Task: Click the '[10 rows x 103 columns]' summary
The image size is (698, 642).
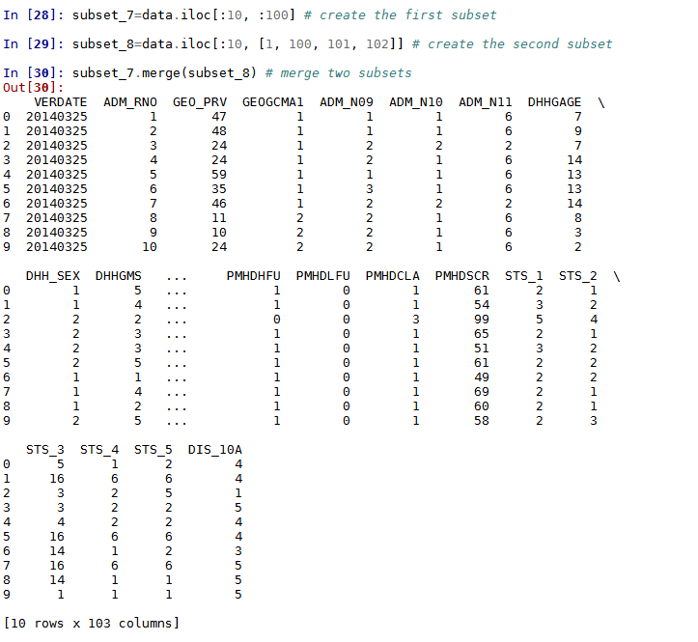Action: coord(92,623)
